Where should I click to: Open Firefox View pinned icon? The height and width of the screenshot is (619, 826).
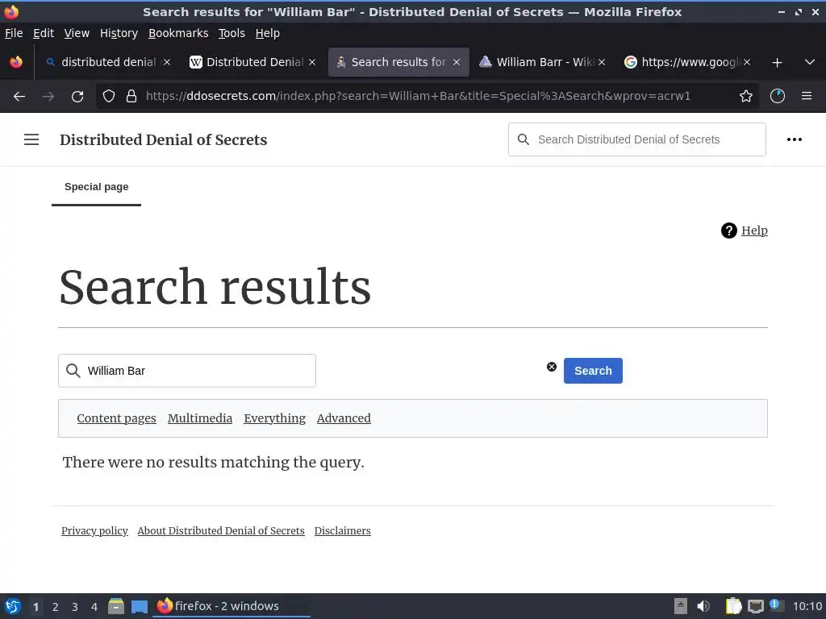point(16,62)
